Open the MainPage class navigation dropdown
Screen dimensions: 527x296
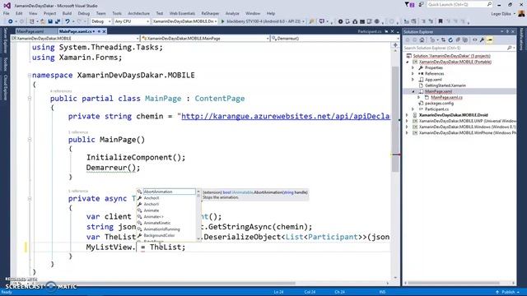click(205, 39)
